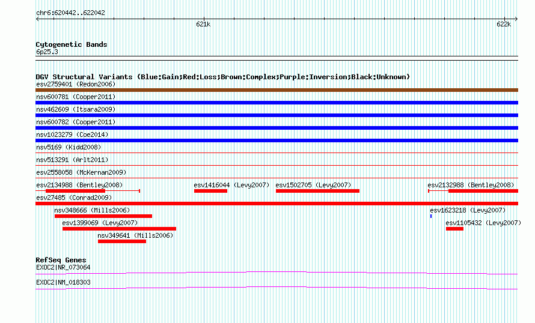Click the thick red esv2132988 bar segment
Image resolution: width=535 pixels, height=323 pixels.
tap(483, 191)
